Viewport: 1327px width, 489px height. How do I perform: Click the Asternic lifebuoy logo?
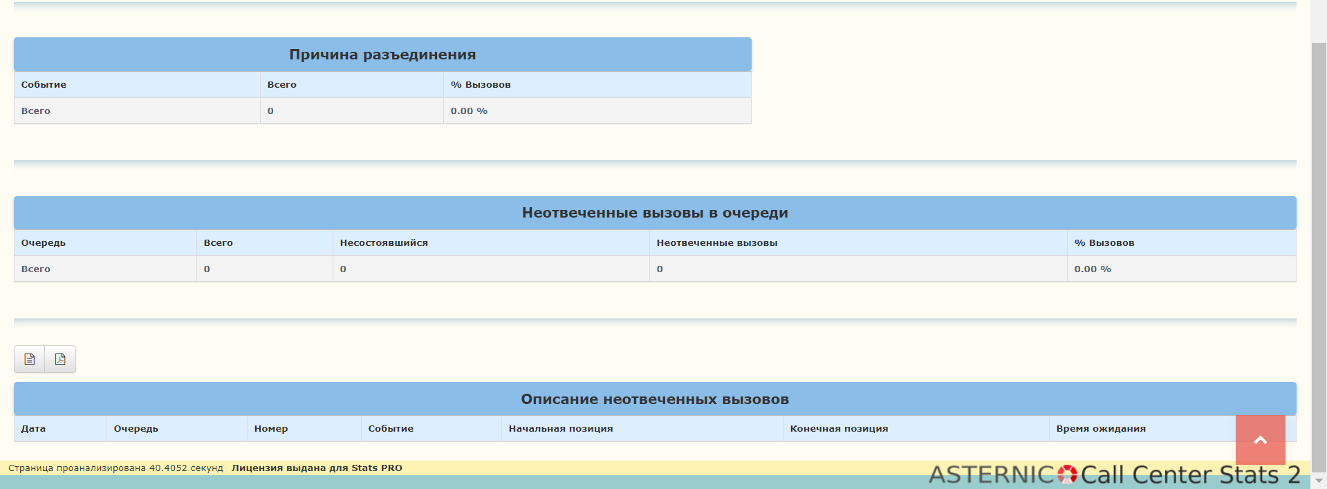(x=1067, y=474)
